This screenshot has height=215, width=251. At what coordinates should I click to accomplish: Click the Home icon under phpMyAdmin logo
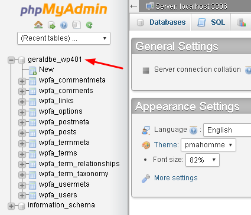pos(38,25)
